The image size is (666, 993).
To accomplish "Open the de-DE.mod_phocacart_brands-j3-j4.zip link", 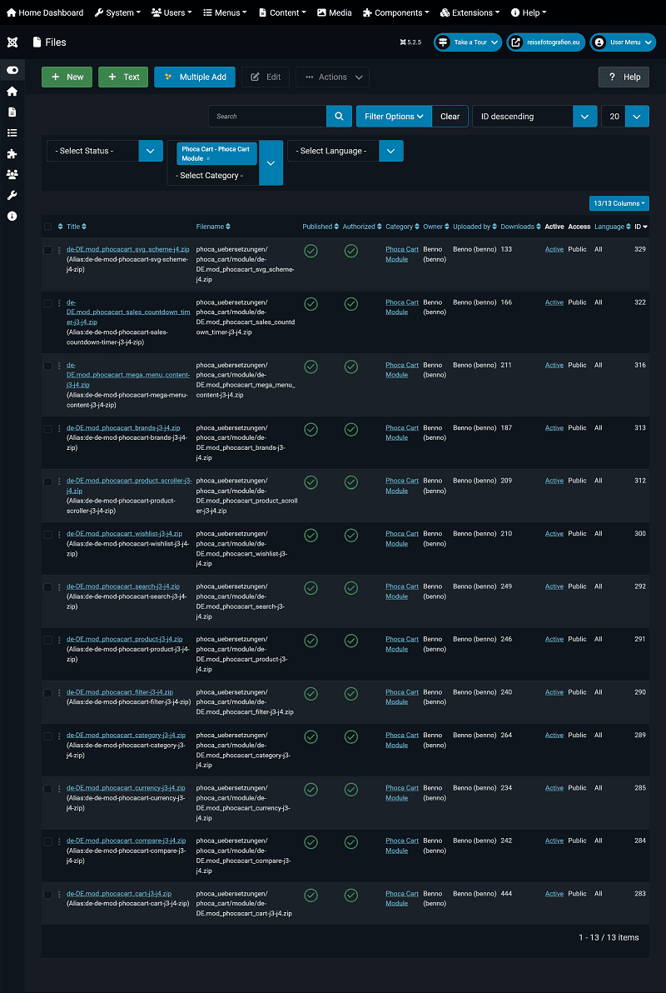I will point(123,428).
